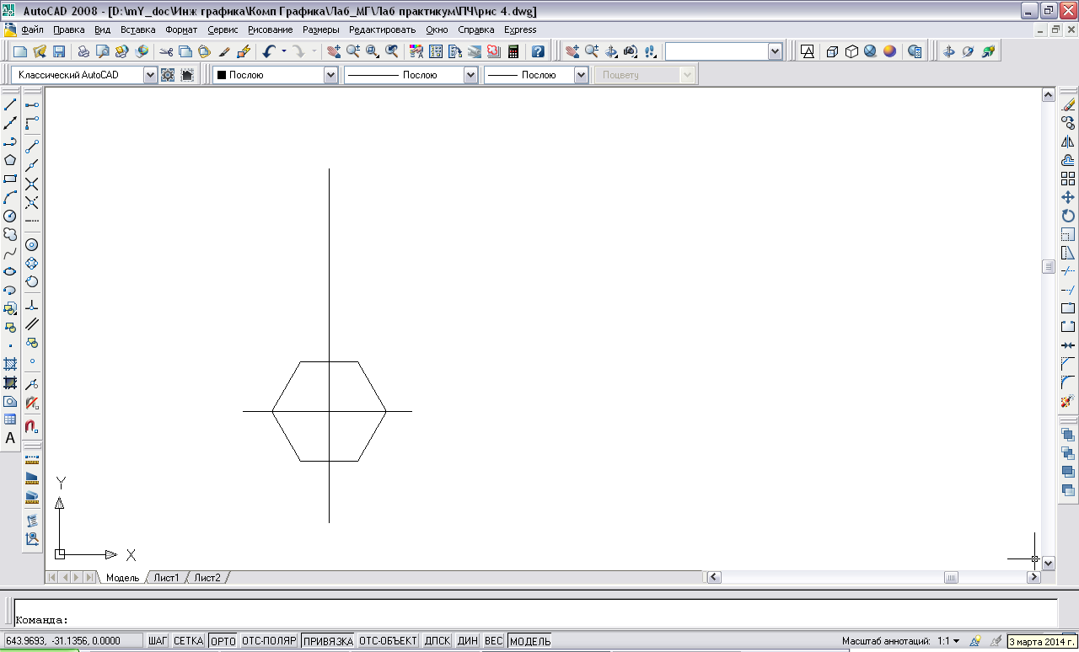Activate the Rotate tool
This screenshot has width=1079, height=652.
pyautogui.click(x=1068, y=216)
